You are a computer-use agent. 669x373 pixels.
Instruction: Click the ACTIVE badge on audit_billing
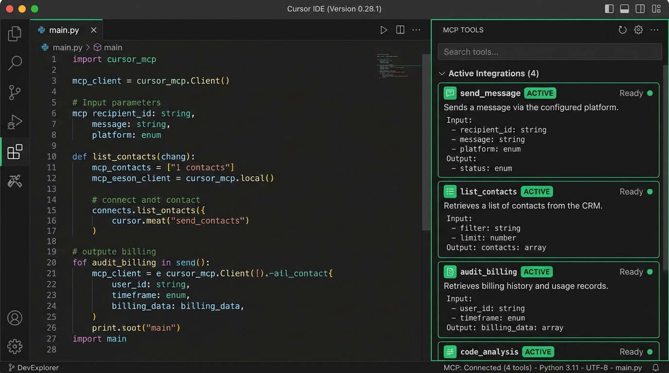(x=537, y=272)
